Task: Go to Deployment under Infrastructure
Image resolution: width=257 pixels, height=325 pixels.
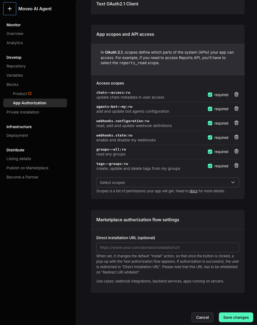Action: point(17,135)
